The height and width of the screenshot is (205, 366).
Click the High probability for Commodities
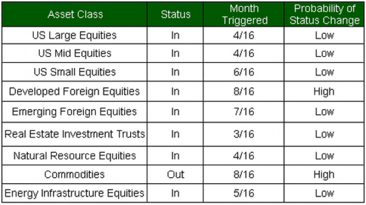click(x=324, y=174)
